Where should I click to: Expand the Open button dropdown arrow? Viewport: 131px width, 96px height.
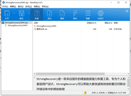(x=14, y=13)
